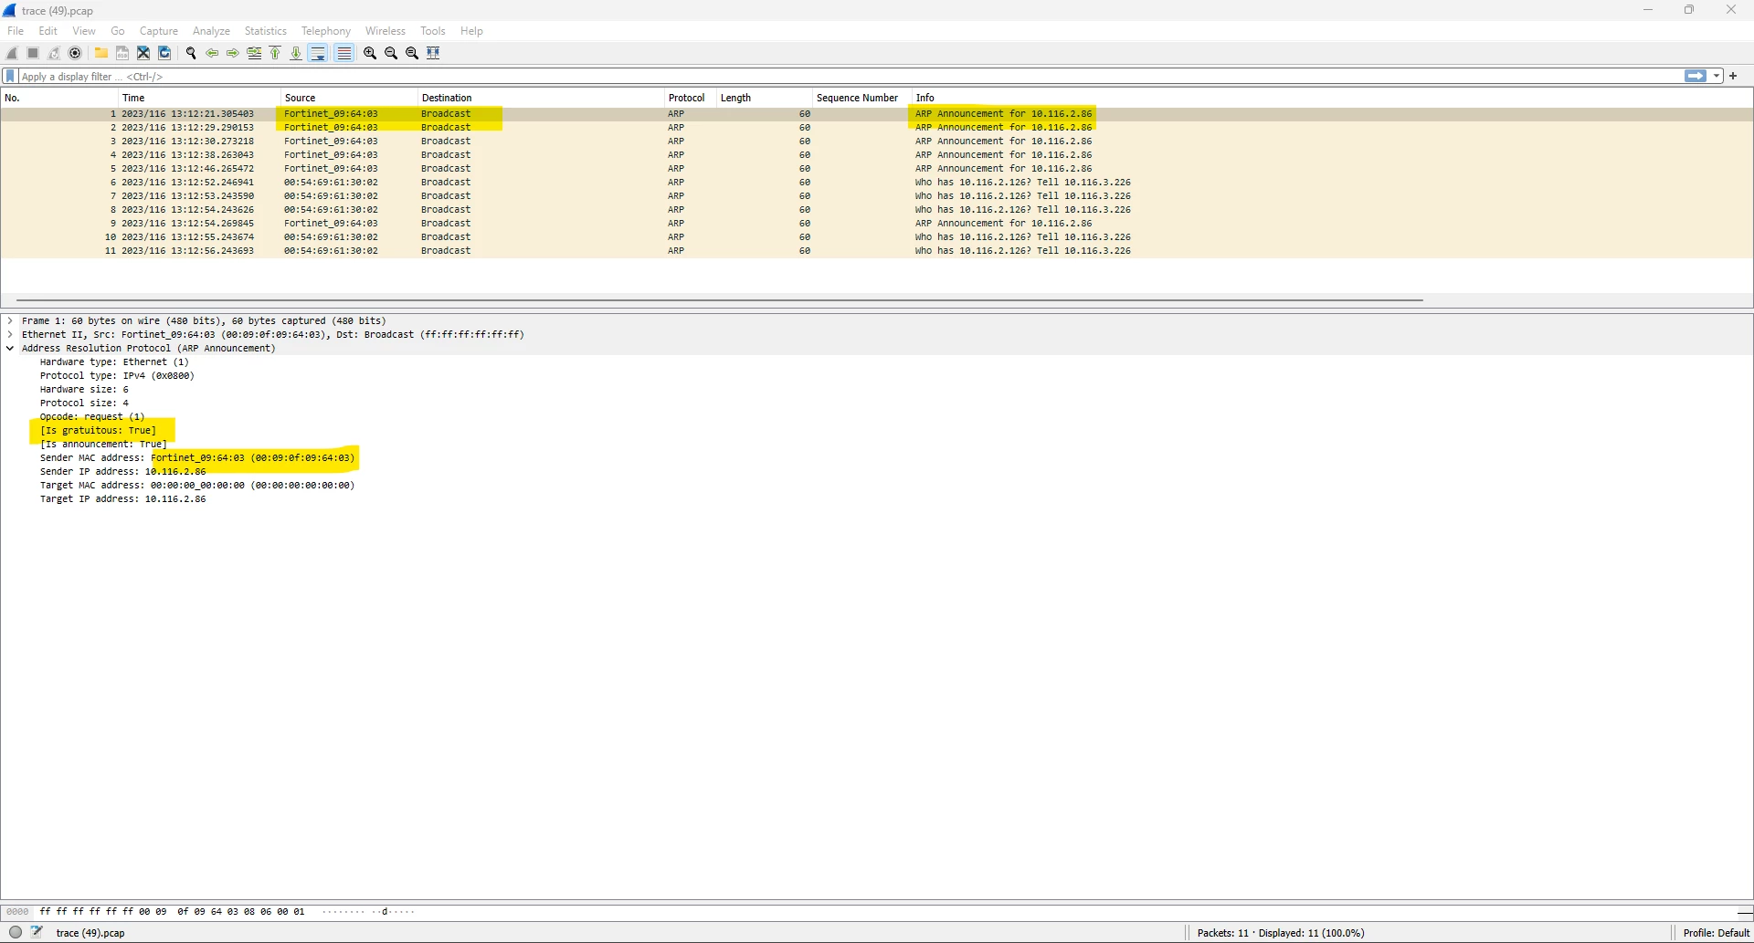Click the Length column header
The width and height of the screenshot is (1754, 943).
[x=764, y=98]
